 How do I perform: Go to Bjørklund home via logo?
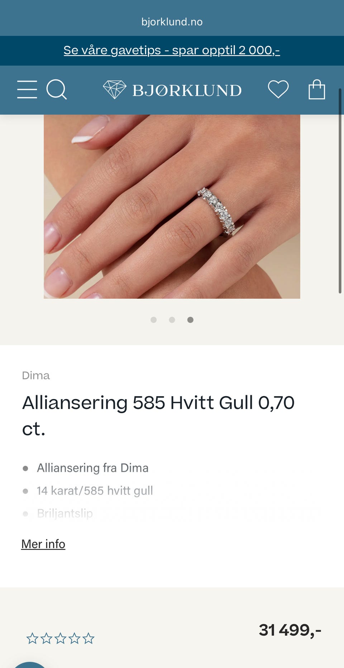click(x=172, y=90)
